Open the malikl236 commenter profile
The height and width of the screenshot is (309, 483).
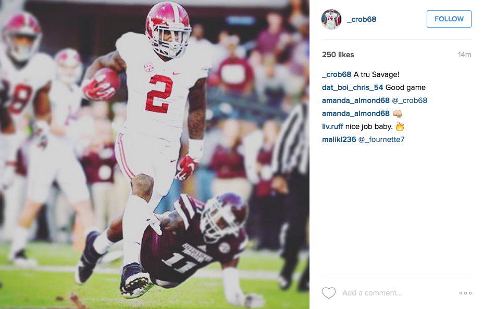[339, 139]
